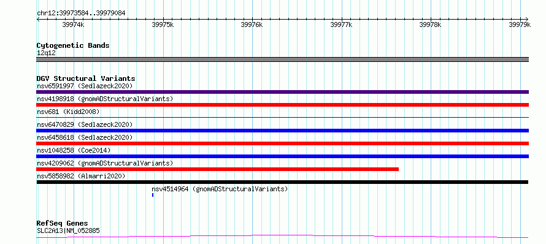Open variant label nsv6591997 (Sedlazeck2020)

pyautogui.click(x=85, y=86)
